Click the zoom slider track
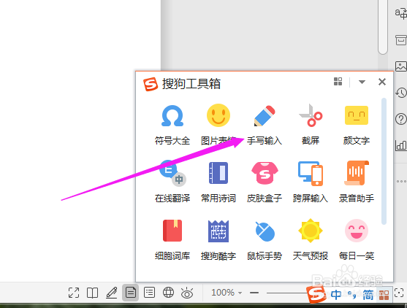The height and width of the screenshot is (308, 407). (x=286, y=293)
